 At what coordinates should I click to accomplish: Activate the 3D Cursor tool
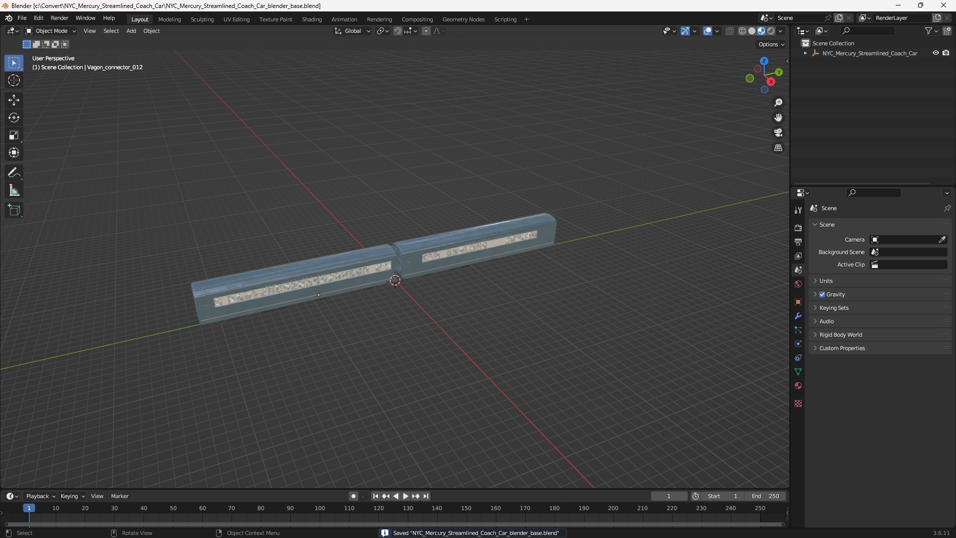(14, 80)
